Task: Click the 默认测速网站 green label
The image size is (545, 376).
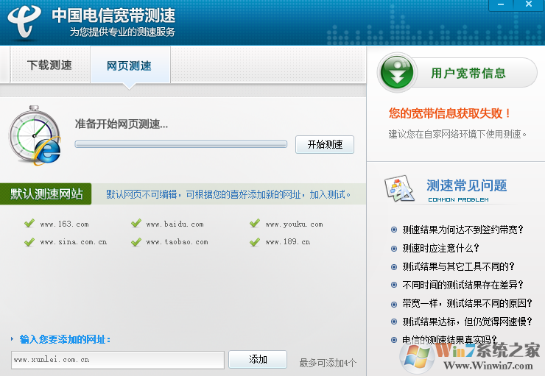Action: (x=46, y=194)
